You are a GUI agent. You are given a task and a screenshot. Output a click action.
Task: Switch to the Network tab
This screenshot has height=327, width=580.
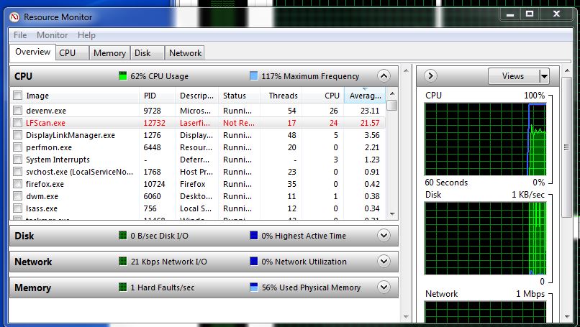pyautogui.click(x=185, y=53)
